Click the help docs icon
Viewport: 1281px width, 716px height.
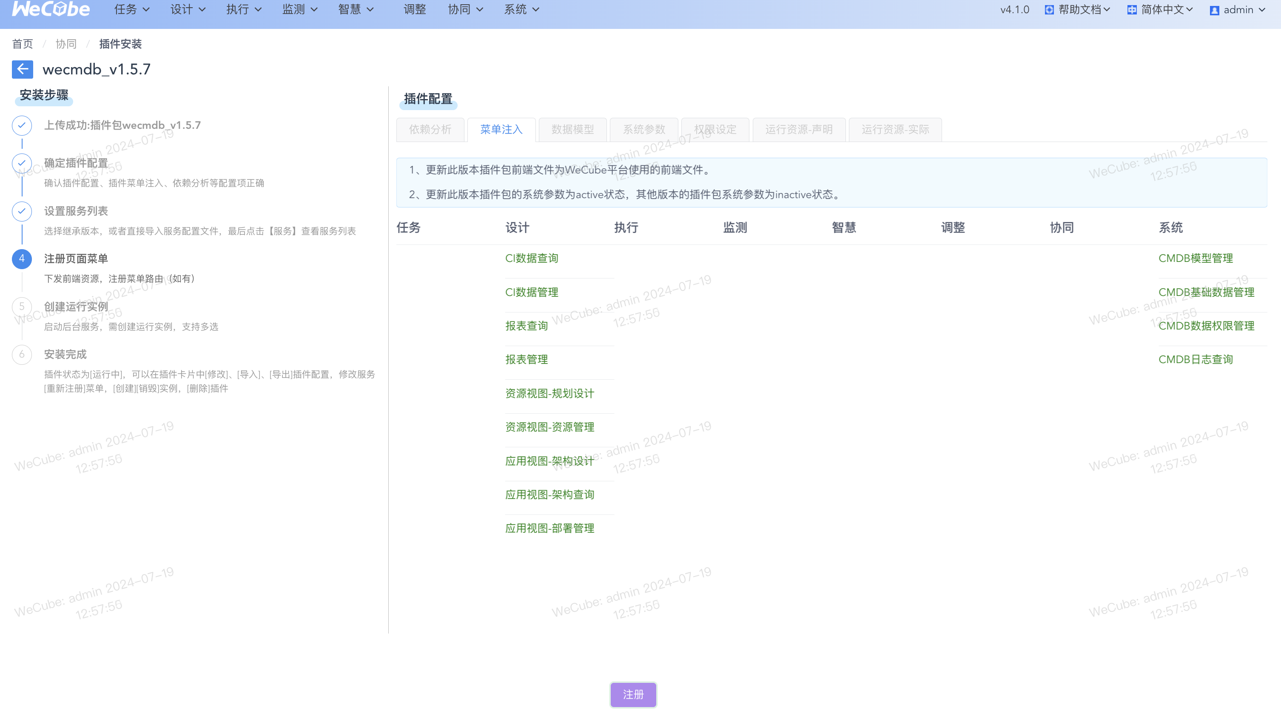click(1049, 10)
